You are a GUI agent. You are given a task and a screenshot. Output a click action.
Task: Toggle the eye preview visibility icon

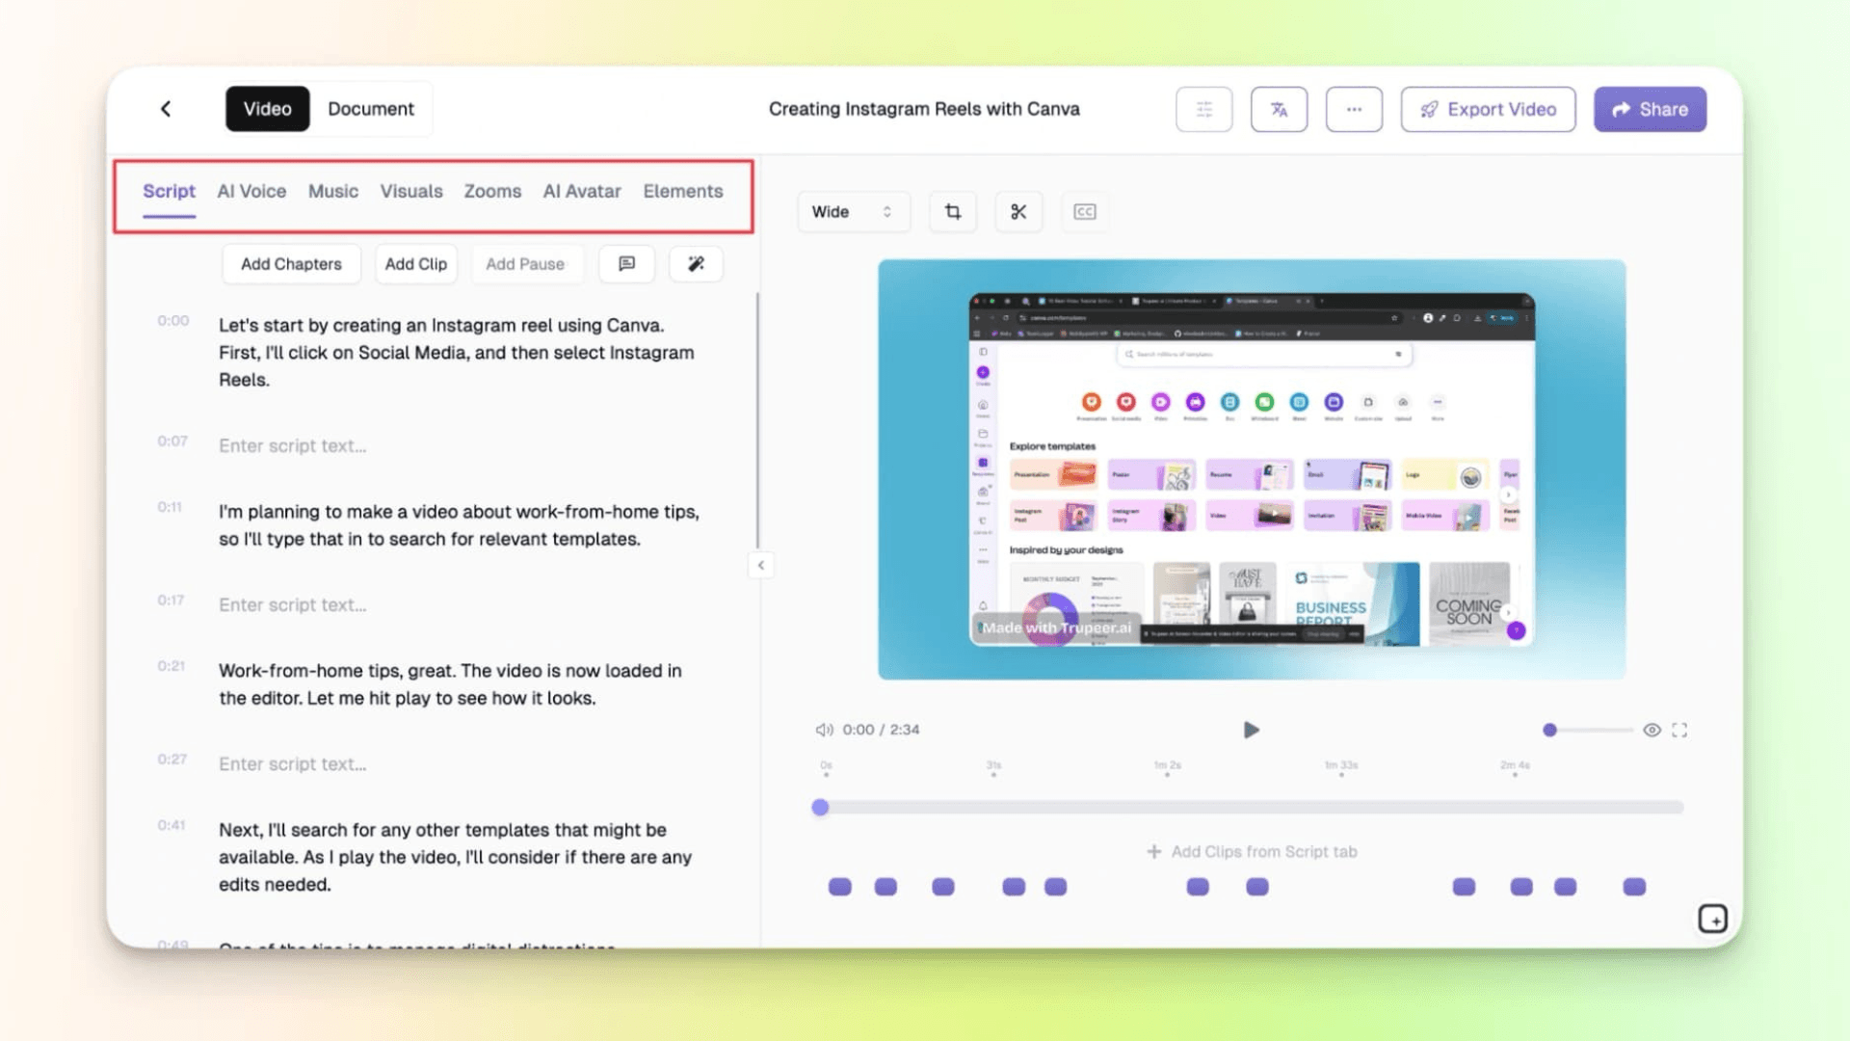[x=1652, y=730]
